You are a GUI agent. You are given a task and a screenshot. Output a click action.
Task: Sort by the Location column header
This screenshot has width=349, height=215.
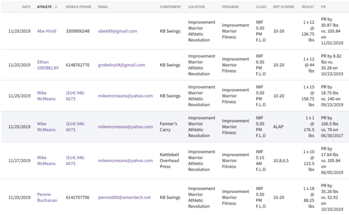pyautogui.click(x=196, y=6)
